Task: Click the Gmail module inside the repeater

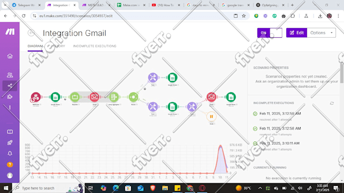Action: coord(94,97)
